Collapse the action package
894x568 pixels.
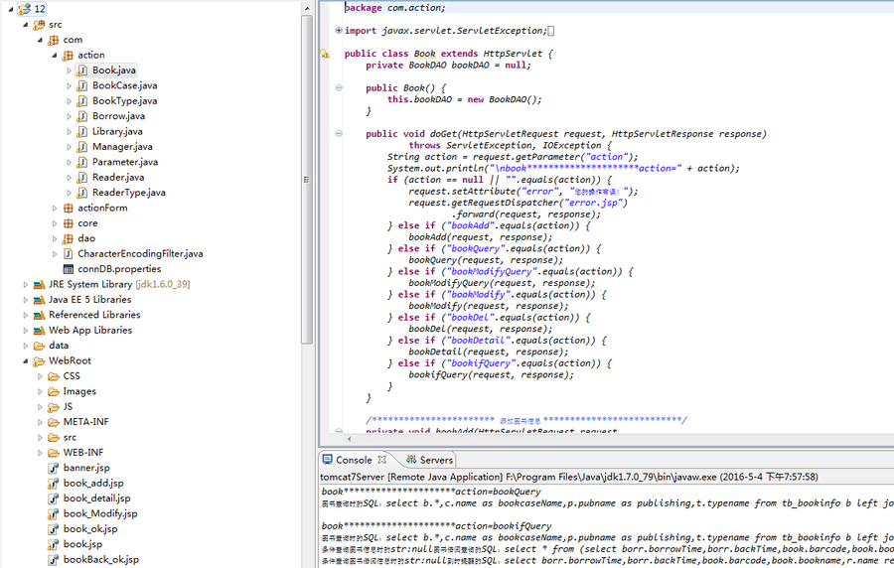(55, 56)
